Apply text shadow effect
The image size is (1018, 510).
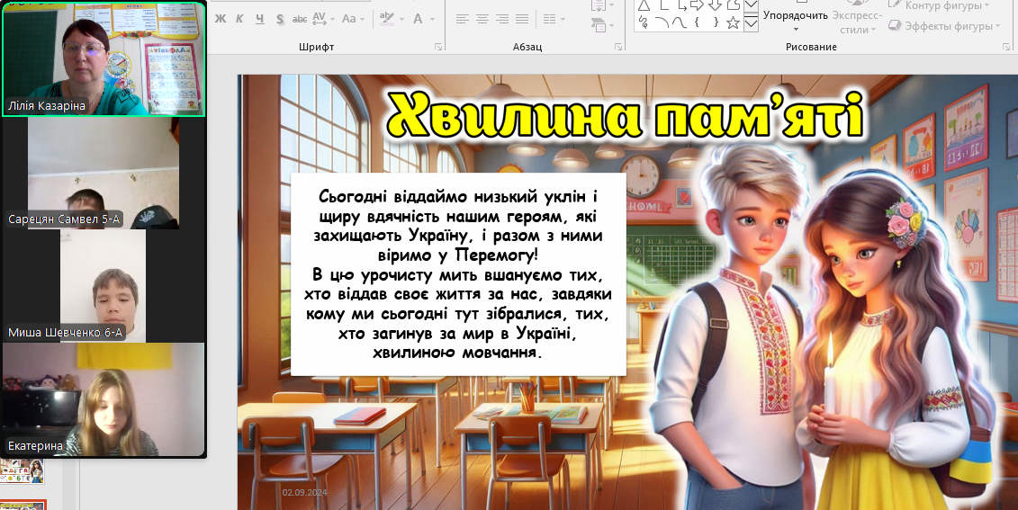(280, 19)
